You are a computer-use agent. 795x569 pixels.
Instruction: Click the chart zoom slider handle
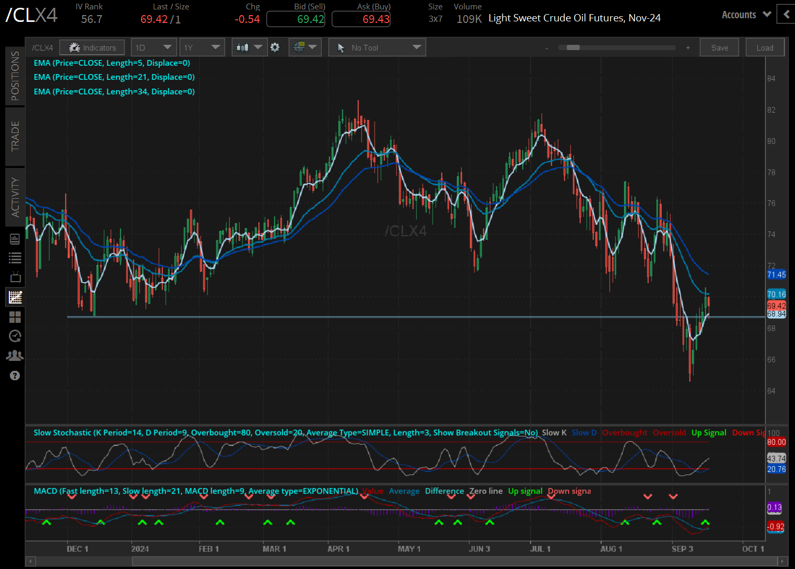(x=573, y=47)
